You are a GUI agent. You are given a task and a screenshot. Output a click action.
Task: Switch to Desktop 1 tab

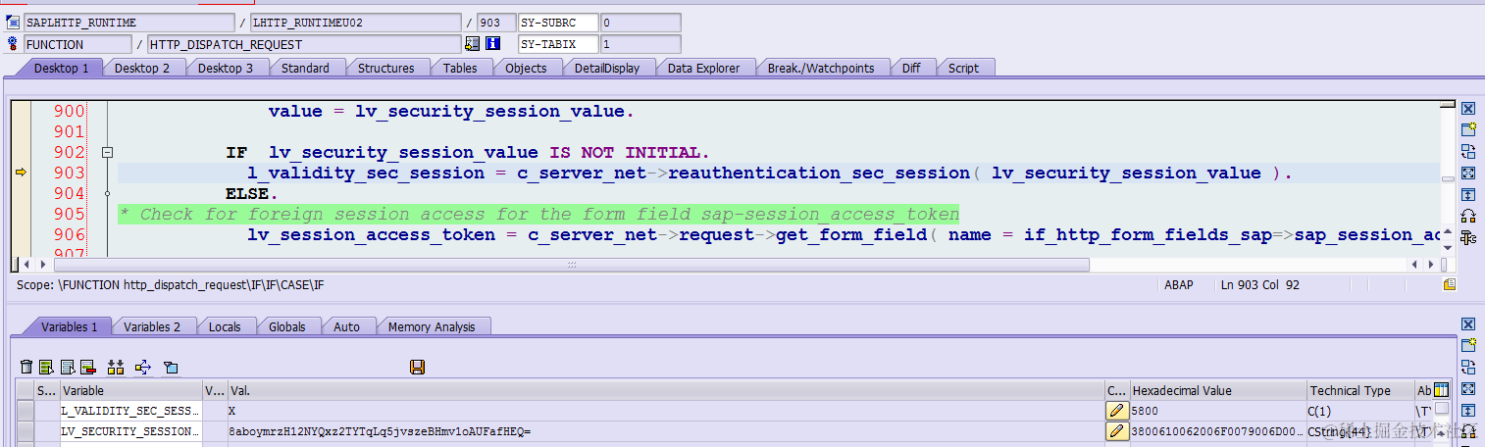point(61,68)
